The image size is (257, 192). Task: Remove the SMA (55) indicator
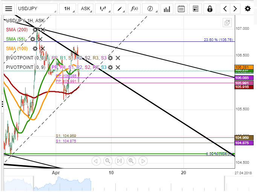pyautogui.click(x=40, y=39)
